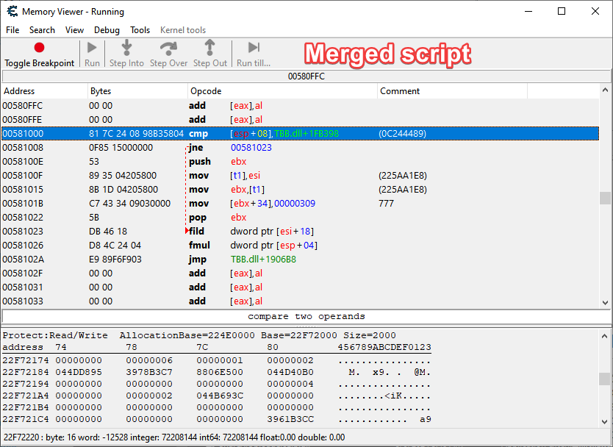Click the address field showing 00580FFC
Screen dimensions: 613x447
click(x=306, y=76)
